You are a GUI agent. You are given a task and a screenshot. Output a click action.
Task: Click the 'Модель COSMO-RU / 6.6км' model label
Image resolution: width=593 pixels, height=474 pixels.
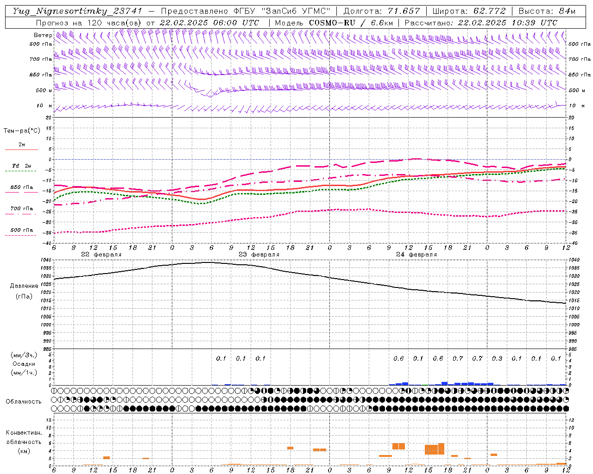click(x=334, y=23)
